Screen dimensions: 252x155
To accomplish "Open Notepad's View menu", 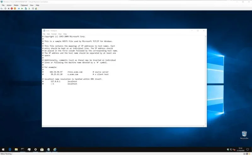I will (x=60, y=34).
